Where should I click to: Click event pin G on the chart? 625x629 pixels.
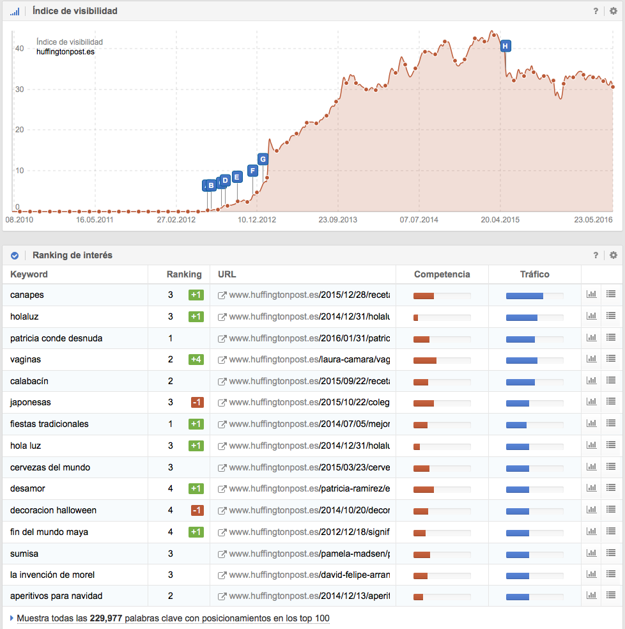262,159
